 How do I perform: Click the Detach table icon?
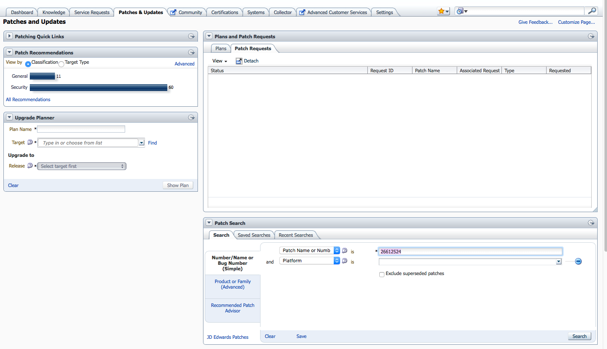click(x=239, y=61)
